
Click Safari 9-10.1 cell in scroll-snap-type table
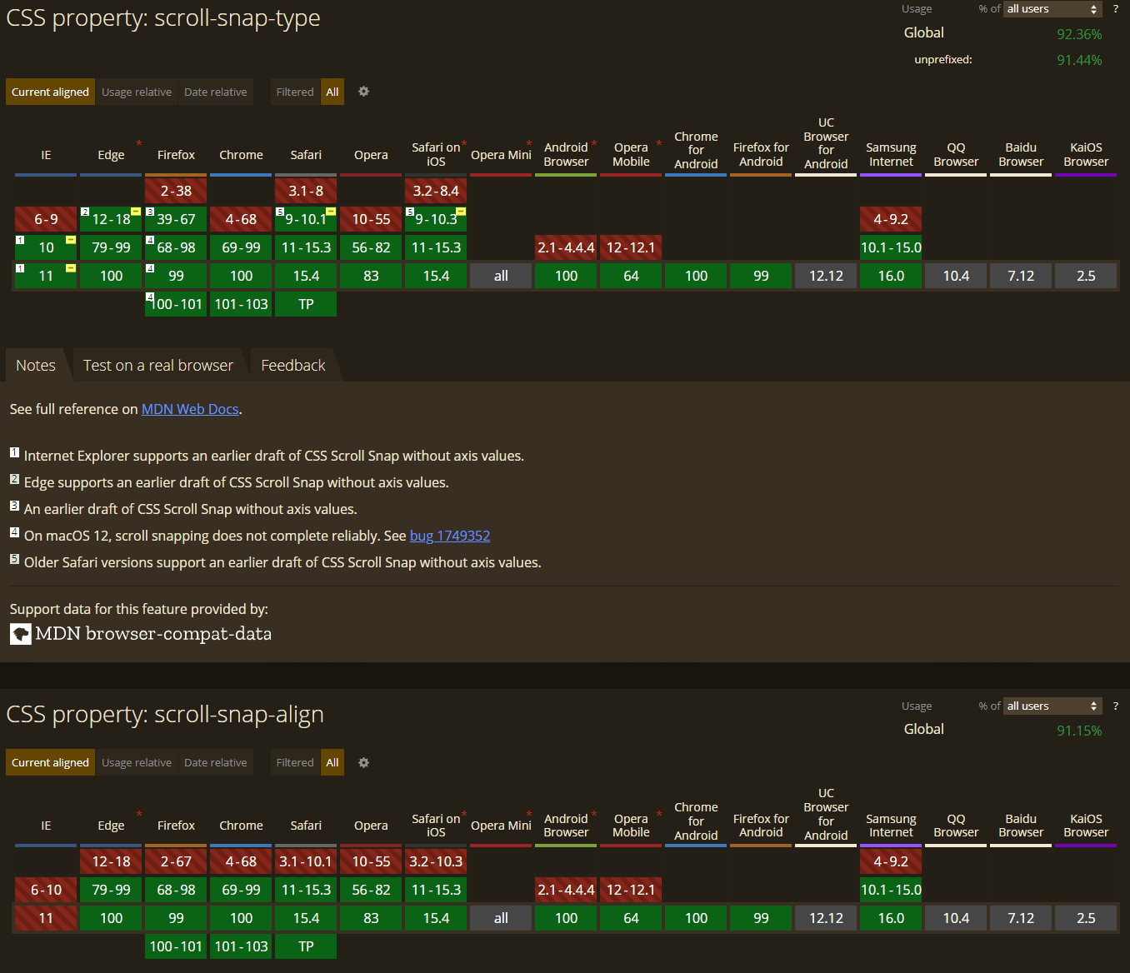pos(306,219)
